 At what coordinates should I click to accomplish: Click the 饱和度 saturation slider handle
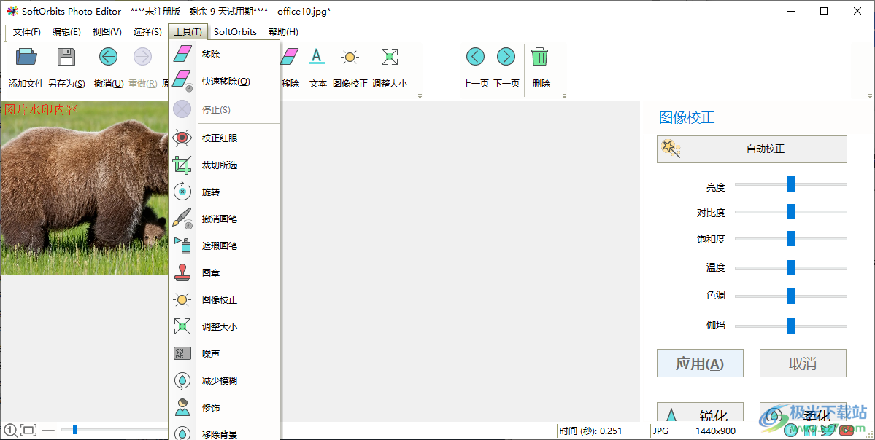pos(791,238)
